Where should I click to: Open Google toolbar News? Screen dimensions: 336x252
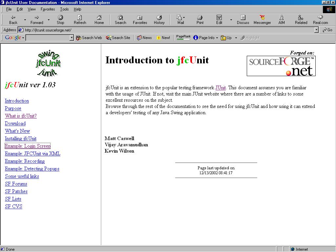[x=144, y=38]
